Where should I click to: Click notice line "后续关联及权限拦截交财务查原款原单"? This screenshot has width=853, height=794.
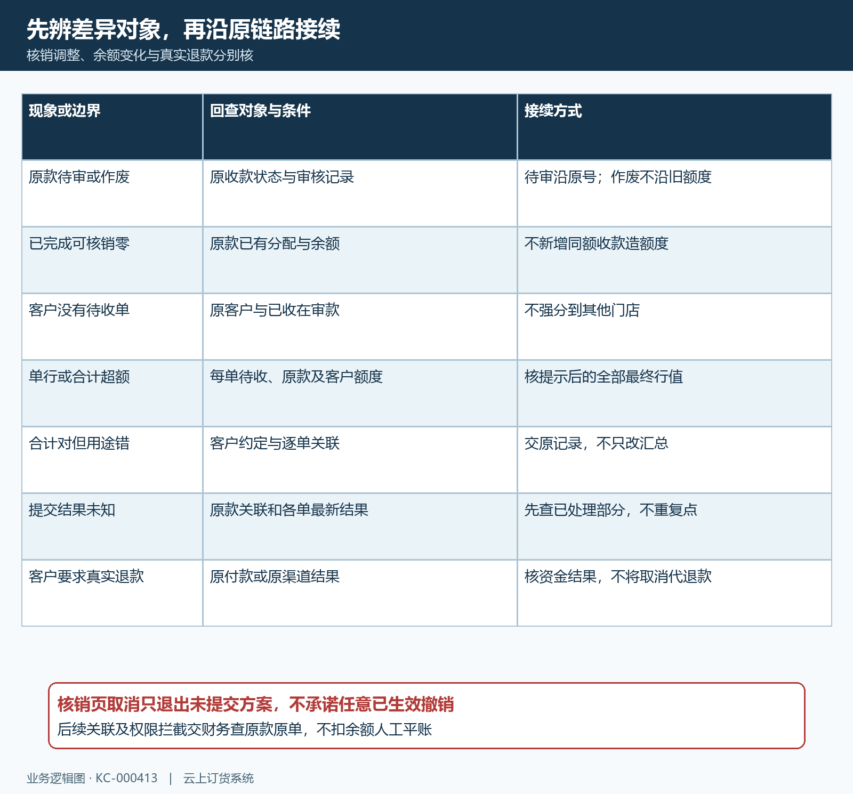180,730
